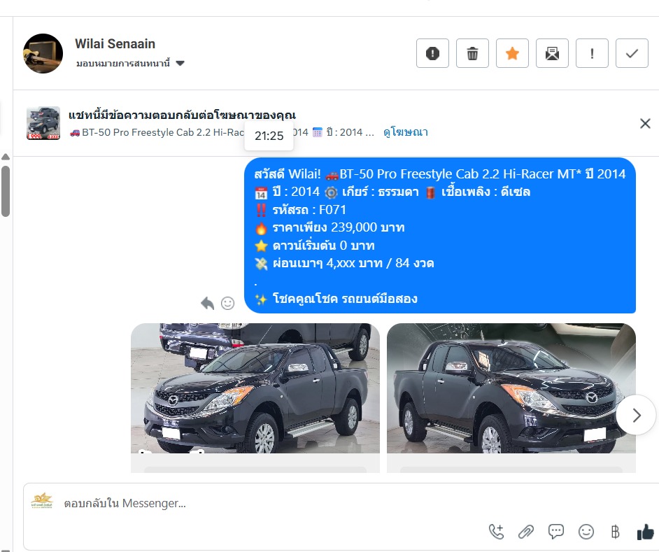Expand the assign conversation dropdown arrow

[180, 64]
